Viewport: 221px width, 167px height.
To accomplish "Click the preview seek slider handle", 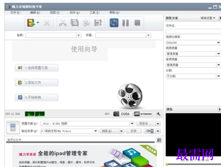I will pos(167,164).
